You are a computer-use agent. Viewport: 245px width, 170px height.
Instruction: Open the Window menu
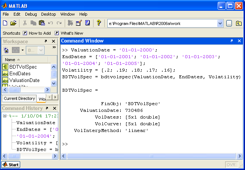[x=67, y=14]
